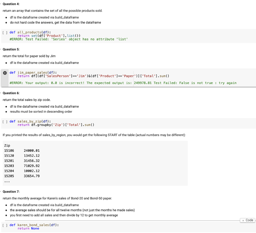Select the dark circular run button under Question 5

[x=4, y=73]
